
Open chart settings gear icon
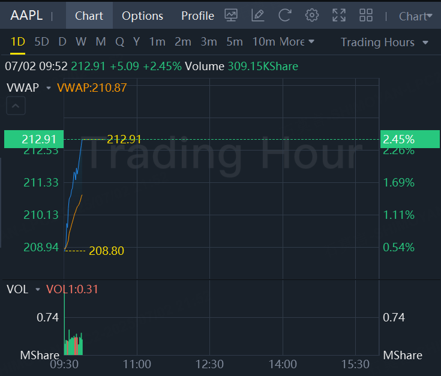(312, 15)
